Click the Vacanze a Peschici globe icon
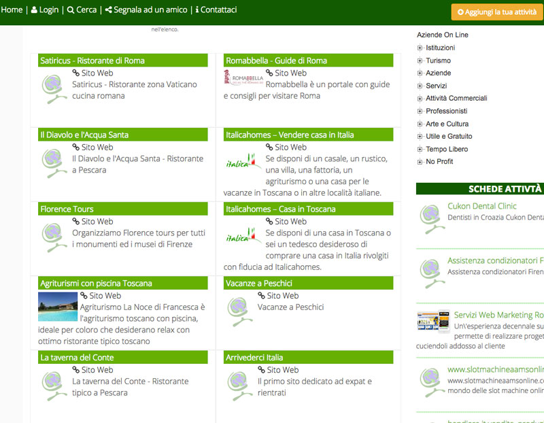The image size is (544, 423). pyautogui.click(x=240, y=311)
